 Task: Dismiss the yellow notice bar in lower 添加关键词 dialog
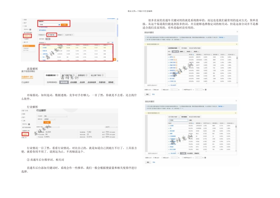point(235,113)
